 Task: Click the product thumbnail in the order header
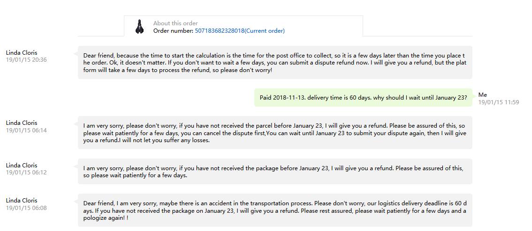click(x=139, y=27)
